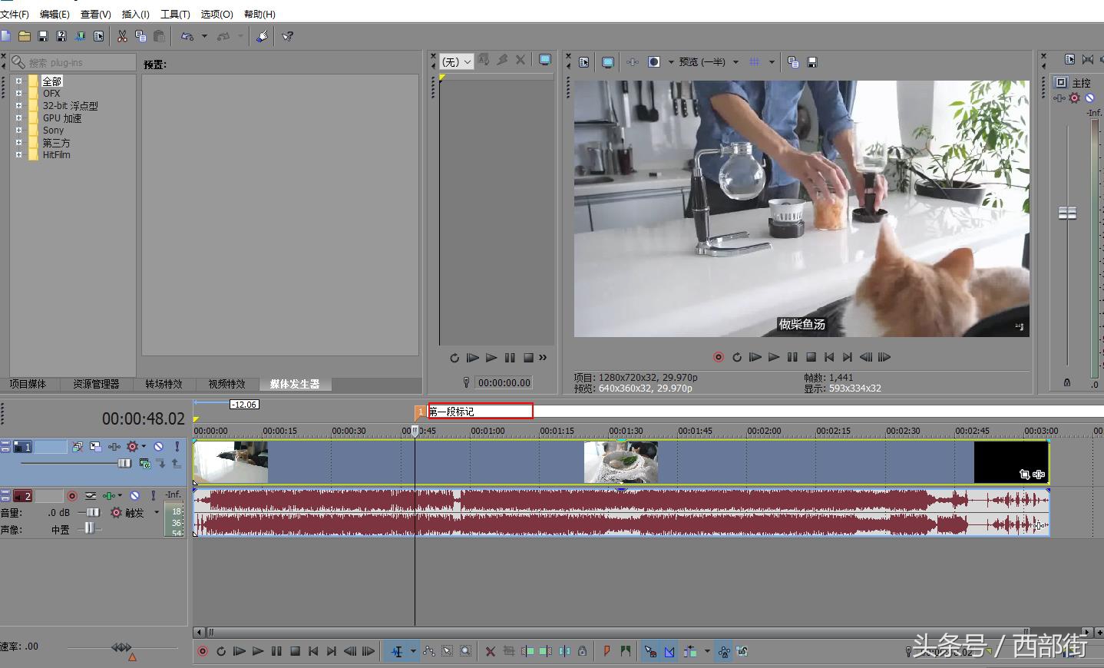Click the lock event icon in timeline toolbar

[x=583, y=651]
